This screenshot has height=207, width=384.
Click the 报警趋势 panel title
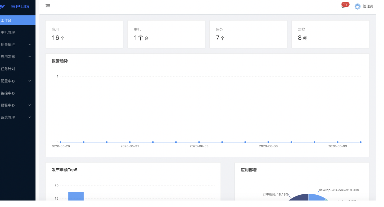60,61
